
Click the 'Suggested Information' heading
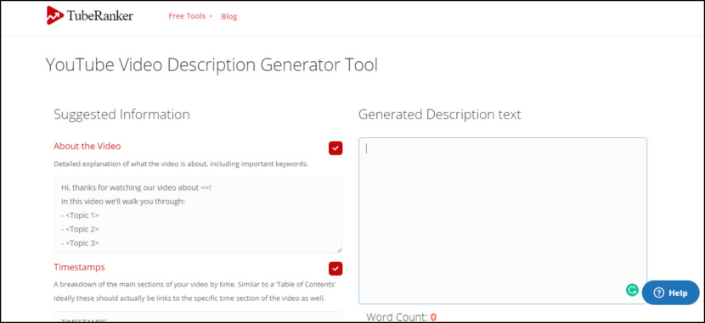[x=121, y=114]
